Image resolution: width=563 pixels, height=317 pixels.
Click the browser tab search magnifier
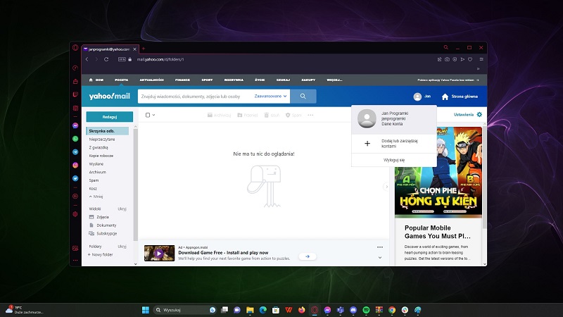(446, 47)
